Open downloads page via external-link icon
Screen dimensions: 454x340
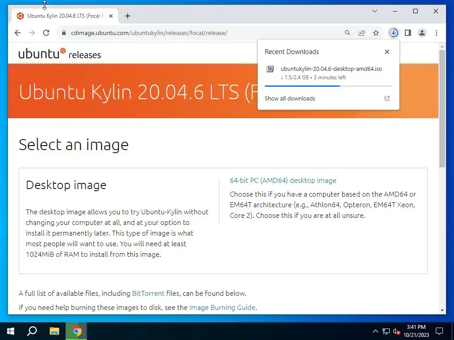pyautogui.click(x=387, y=98)
